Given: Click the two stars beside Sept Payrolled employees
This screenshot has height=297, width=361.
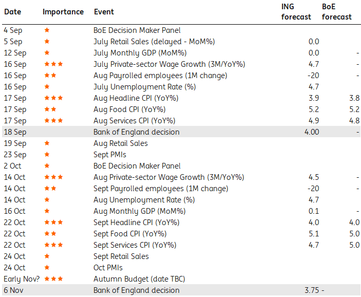Looking at the screenshot, I should point(50,189).
